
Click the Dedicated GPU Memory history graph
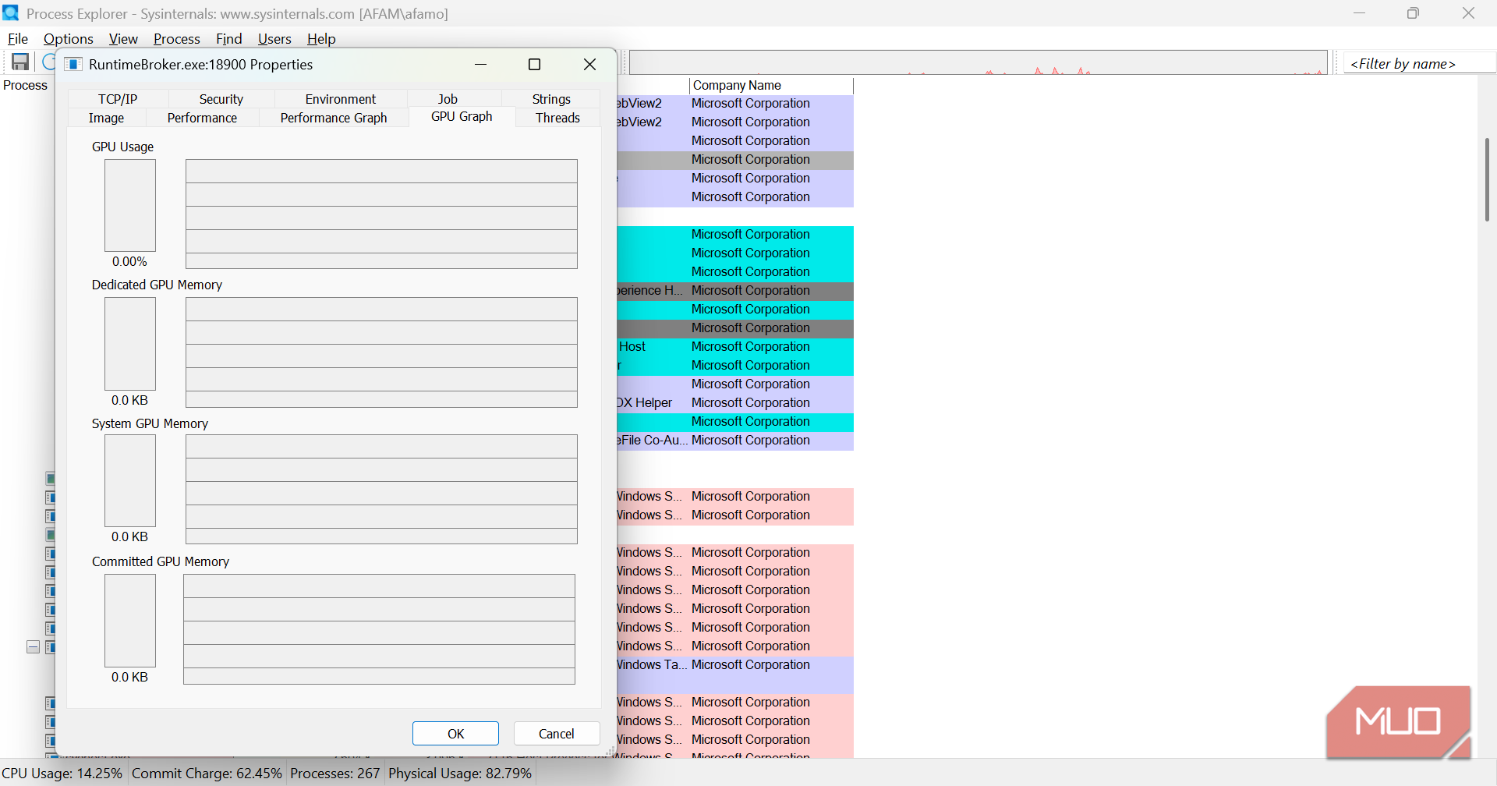381,352
